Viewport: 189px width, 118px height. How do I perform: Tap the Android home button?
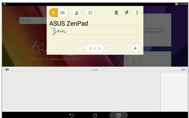point(95,115)
